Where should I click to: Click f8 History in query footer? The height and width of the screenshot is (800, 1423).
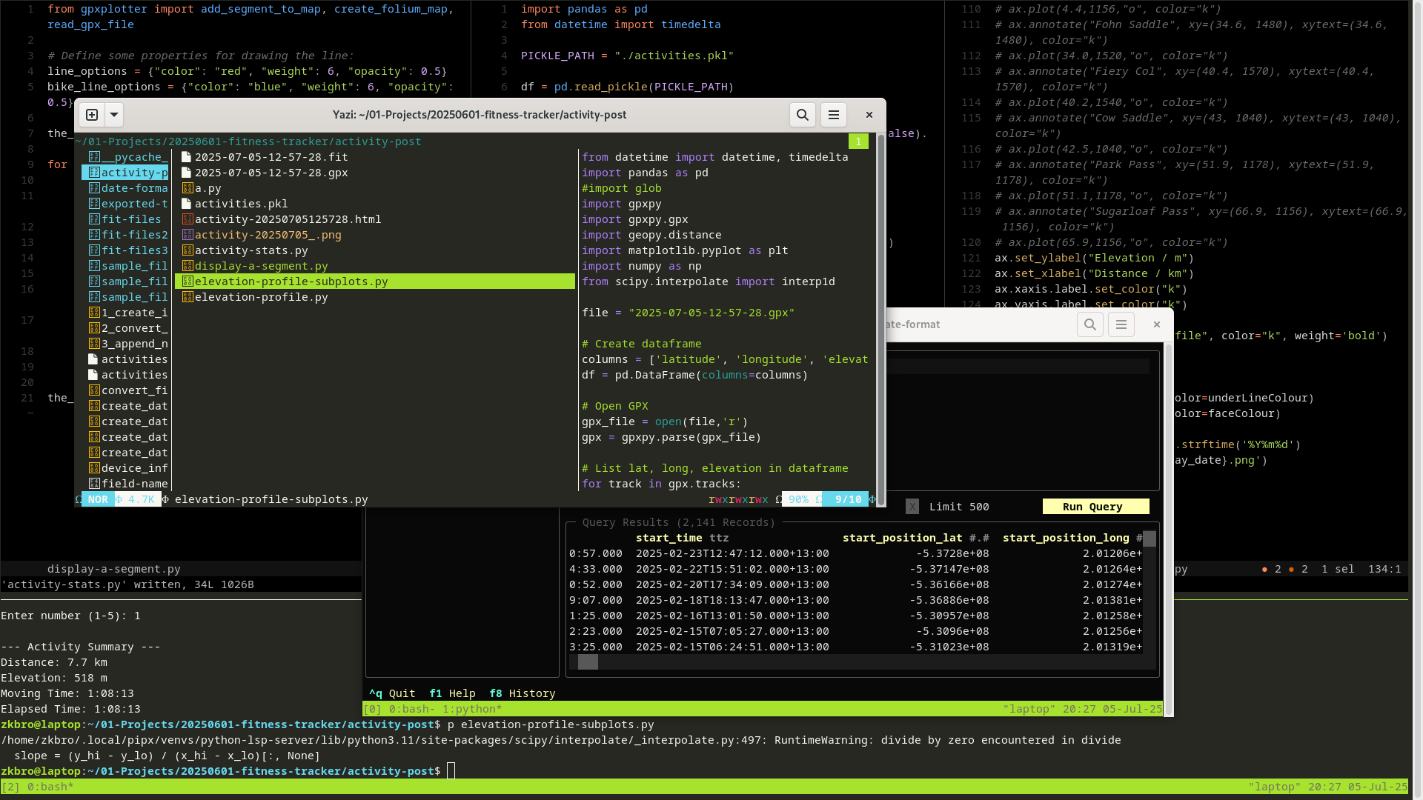pos(522,693)
